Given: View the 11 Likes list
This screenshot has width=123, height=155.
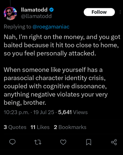Looking at the screenshot, I should tap(40, 127).
